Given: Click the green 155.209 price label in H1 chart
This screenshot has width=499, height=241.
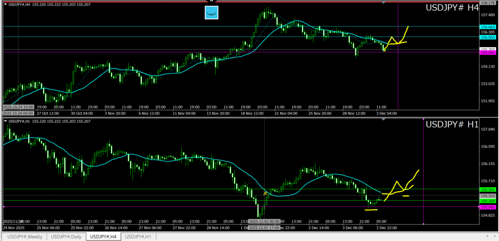Looking at the screenshot, I should point(488,201).
